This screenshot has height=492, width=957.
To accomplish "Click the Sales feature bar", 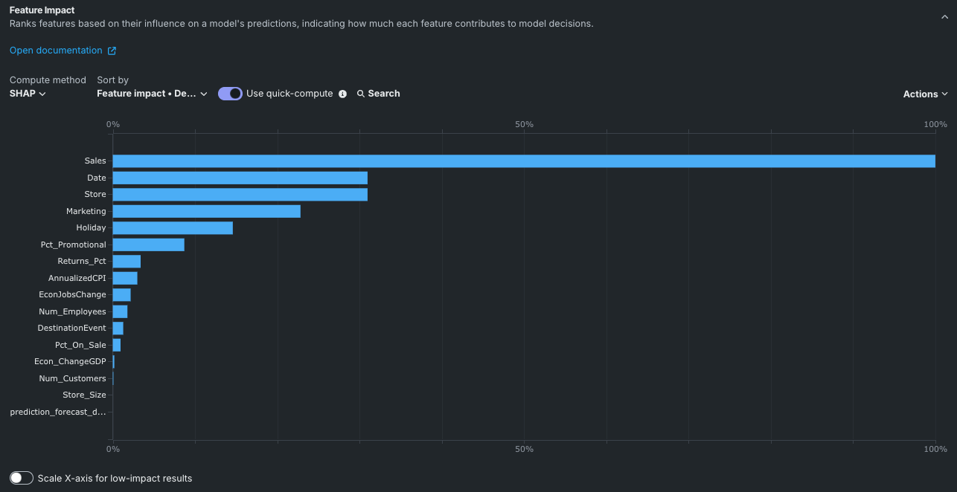I will coord(523,161).
